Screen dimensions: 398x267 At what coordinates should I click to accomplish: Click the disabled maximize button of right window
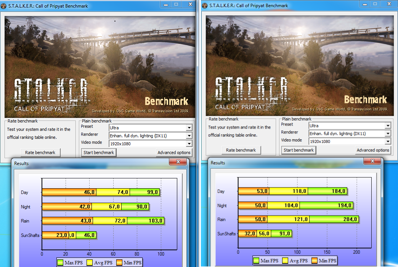[375, 4]
